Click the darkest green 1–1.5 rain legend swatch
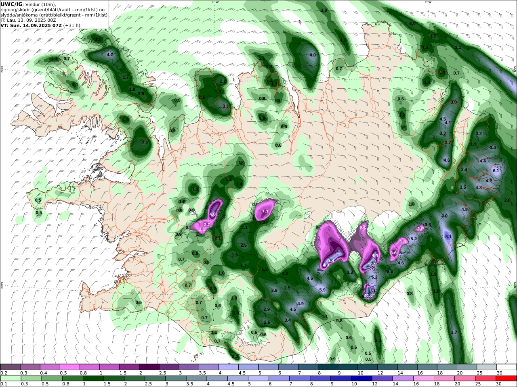The height and width of the screenshot is (387, 517). (93, 379)
